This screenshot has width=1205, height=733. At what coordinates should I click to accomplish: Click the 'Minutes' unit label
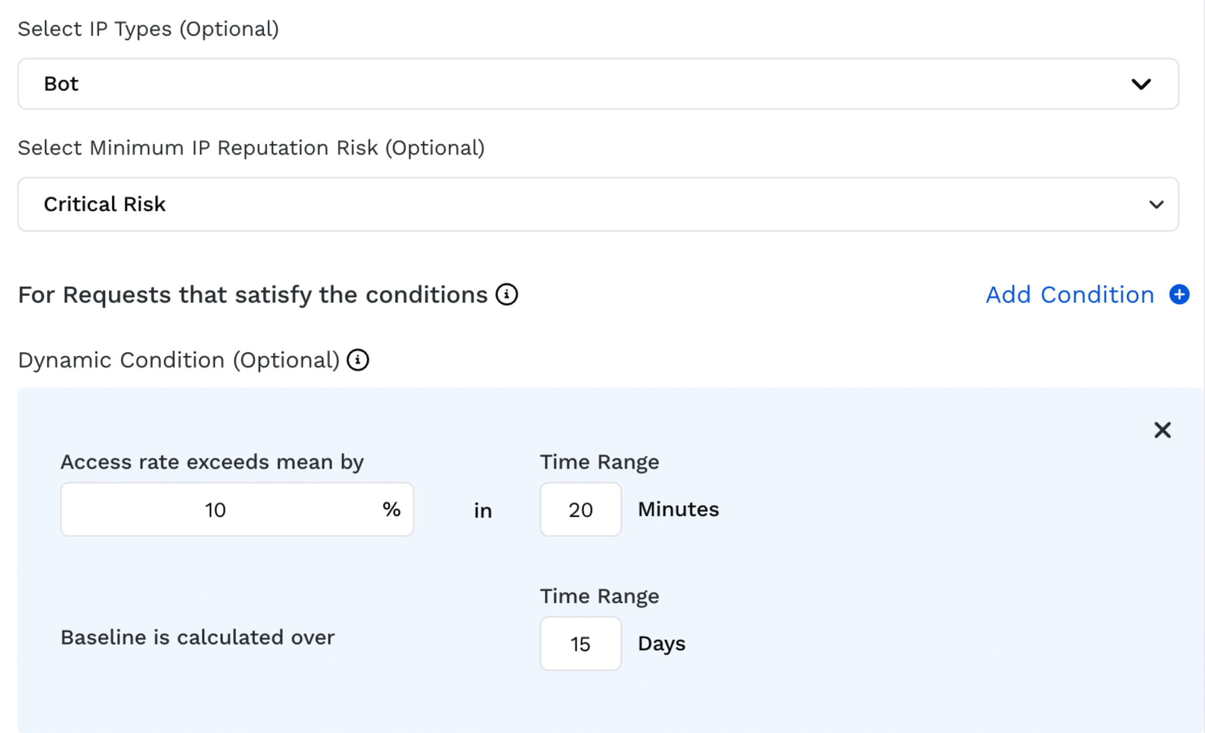678,509
